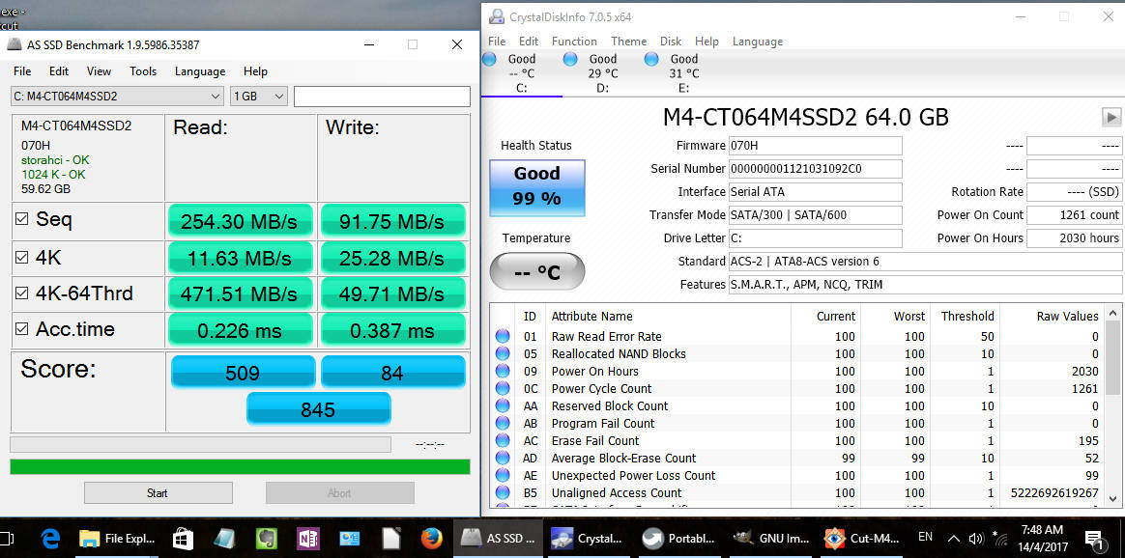Screen dimensions: 1125x558
Task: Select the Unexpected Power Loss Count row
Action: point(797,476)
